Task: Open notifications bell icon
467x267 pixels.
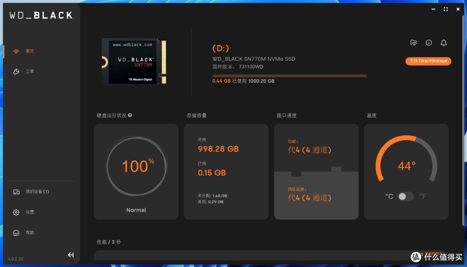Action: click(444, 43)
